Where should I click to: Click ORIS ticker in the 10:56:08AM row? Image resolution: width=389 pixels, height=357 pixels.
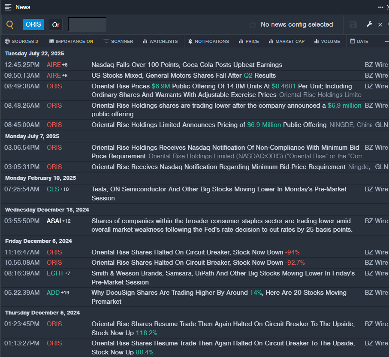click(54, 263)
